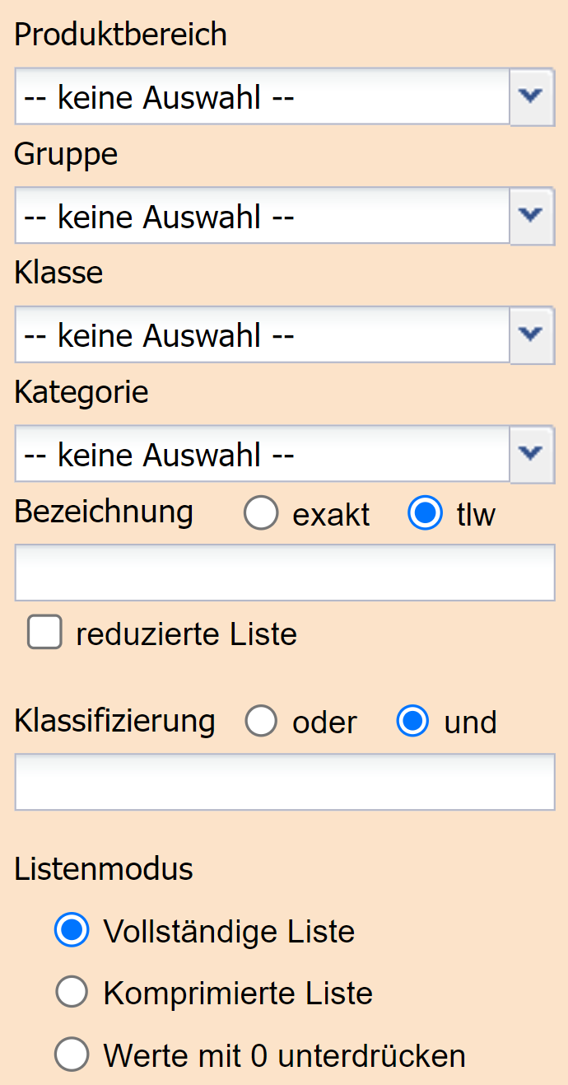Click the Bezeichnung text input field
The image size is (568, 1085).
tap(285, 573)
